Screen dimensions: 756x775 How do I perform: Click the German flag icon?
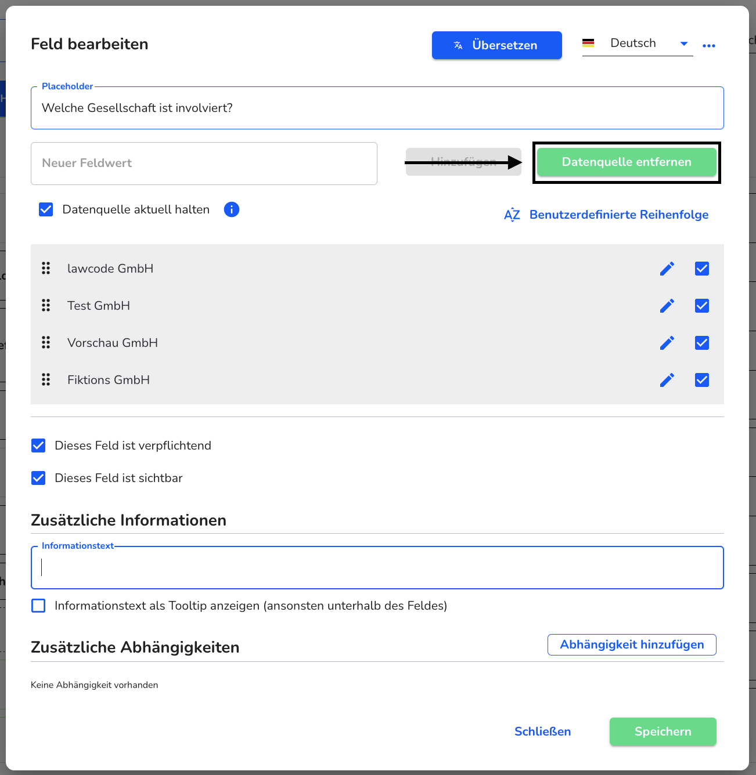point(588,44)
